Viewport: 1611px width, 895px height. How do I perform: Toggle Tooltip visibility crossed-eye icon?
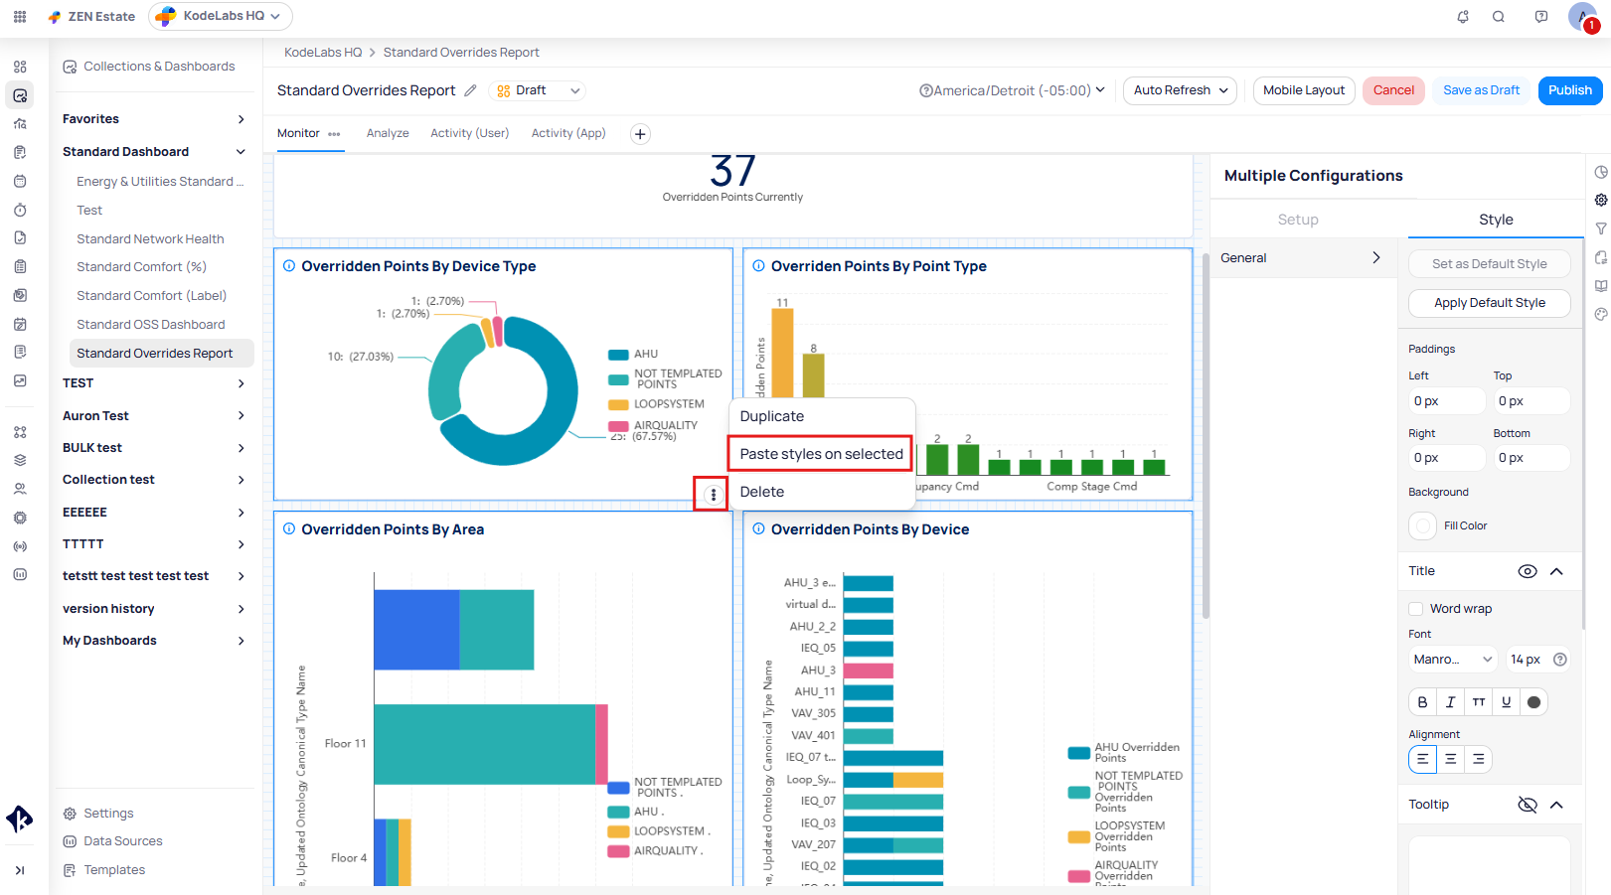coord(1528,805)
